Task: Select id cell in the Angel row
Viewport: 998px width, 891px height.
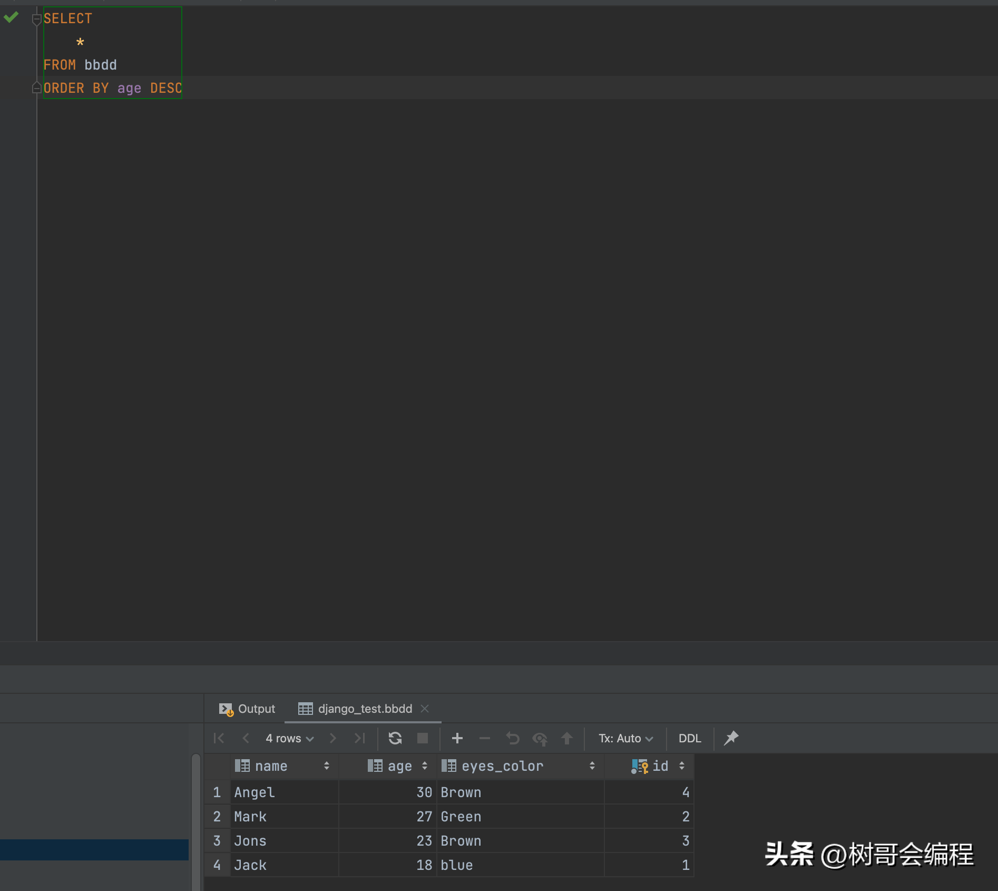Action: (x=649, y=792)
